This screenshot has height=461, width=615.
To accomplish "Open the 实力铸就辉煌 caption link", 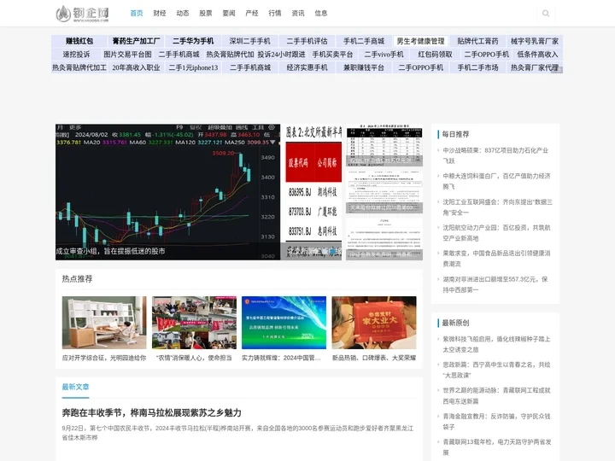I will (281, 358).
